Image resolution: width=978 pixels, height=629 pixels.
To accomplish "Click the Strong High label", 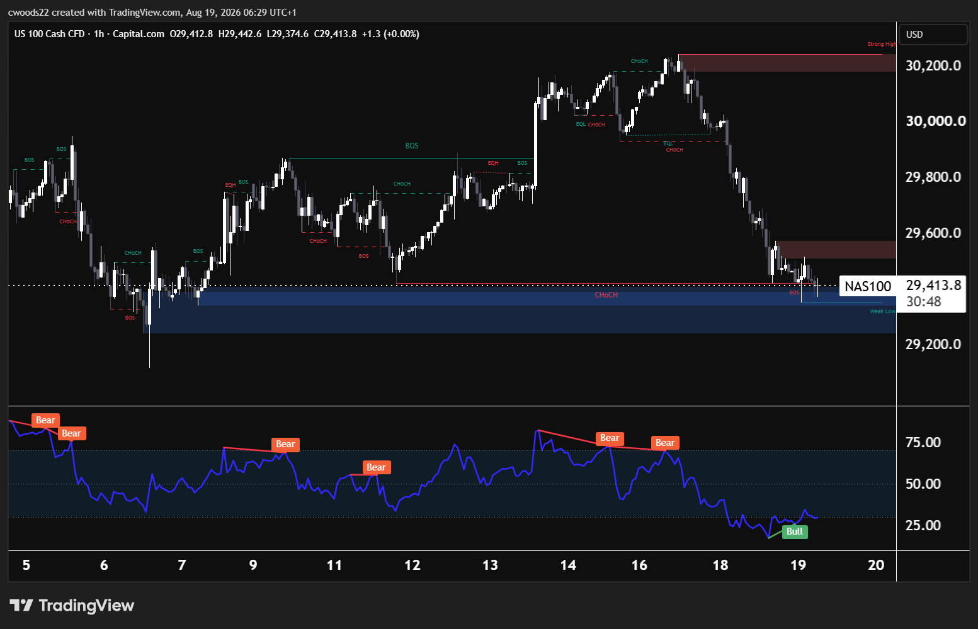I will [x=881, y=44].
